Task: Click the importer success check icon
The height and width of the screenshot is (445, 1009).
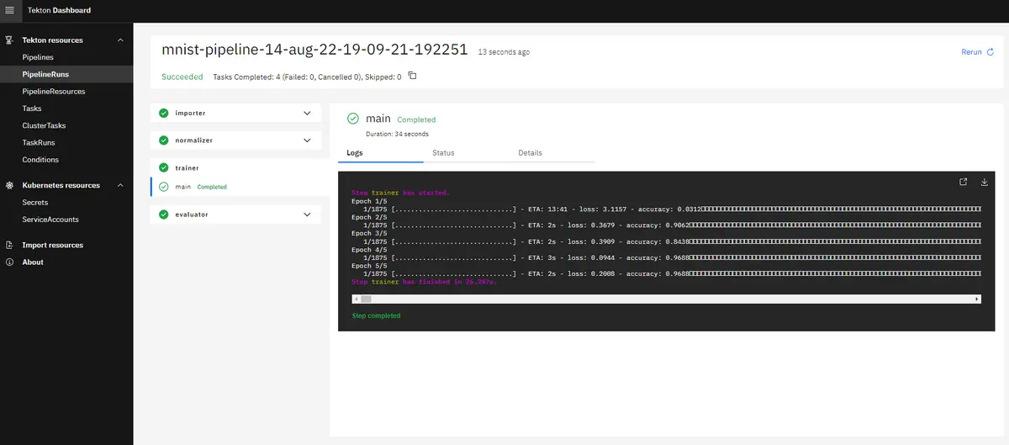Action: pyautogui.click(x=163, y=113)
